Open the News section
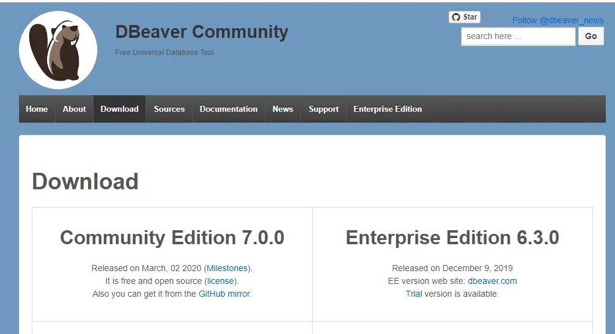Image resolution: width=615 pixels, height=334 pixels. [x=283, y=109]
